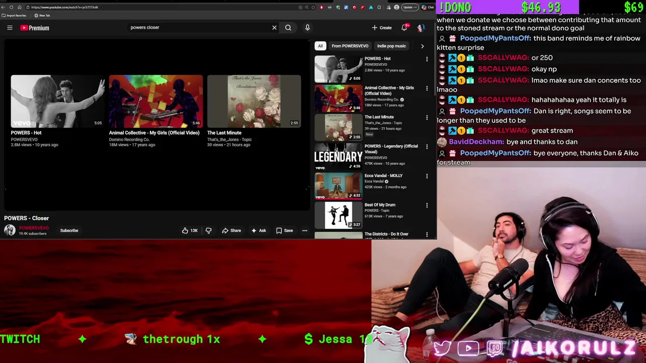Open the Domino Recording Co. end-screen channel name
Screen dimensions: 646x363
point(129,139)
